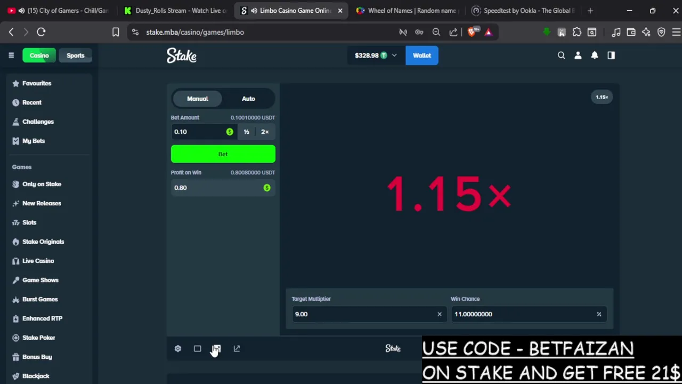This screenshot has height=384, width=682.
Task: Switch to Wheel of Names tab
Action: [408, 11]
